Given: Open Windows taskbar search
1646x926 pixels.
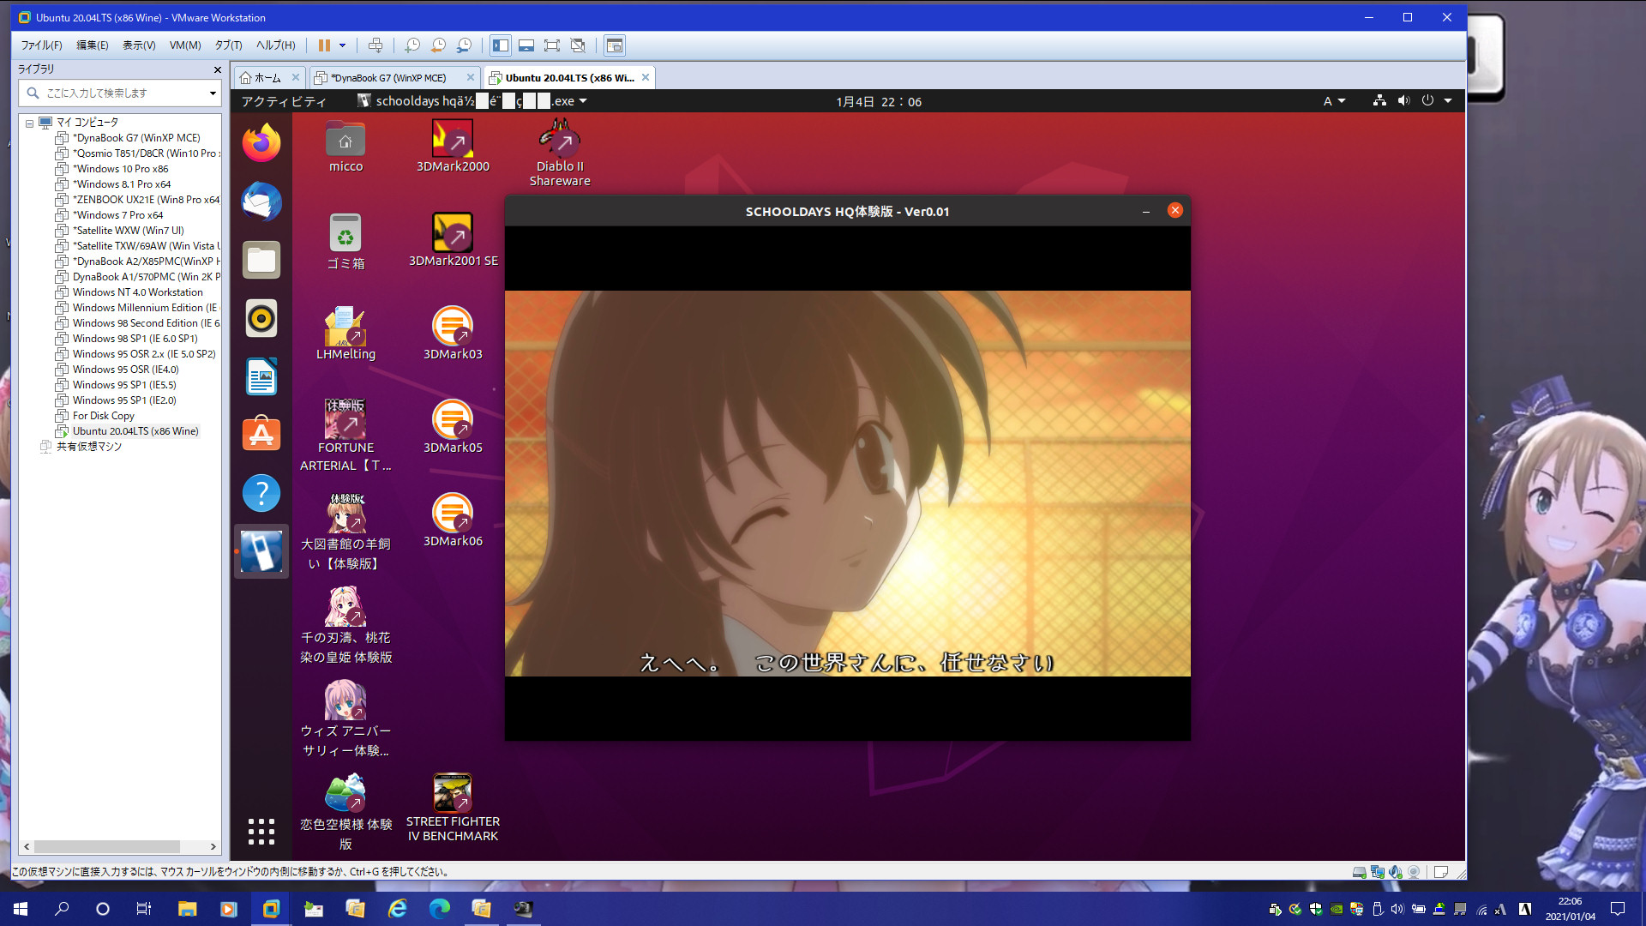Looking at the screenshot, I should tap(62, 909).
